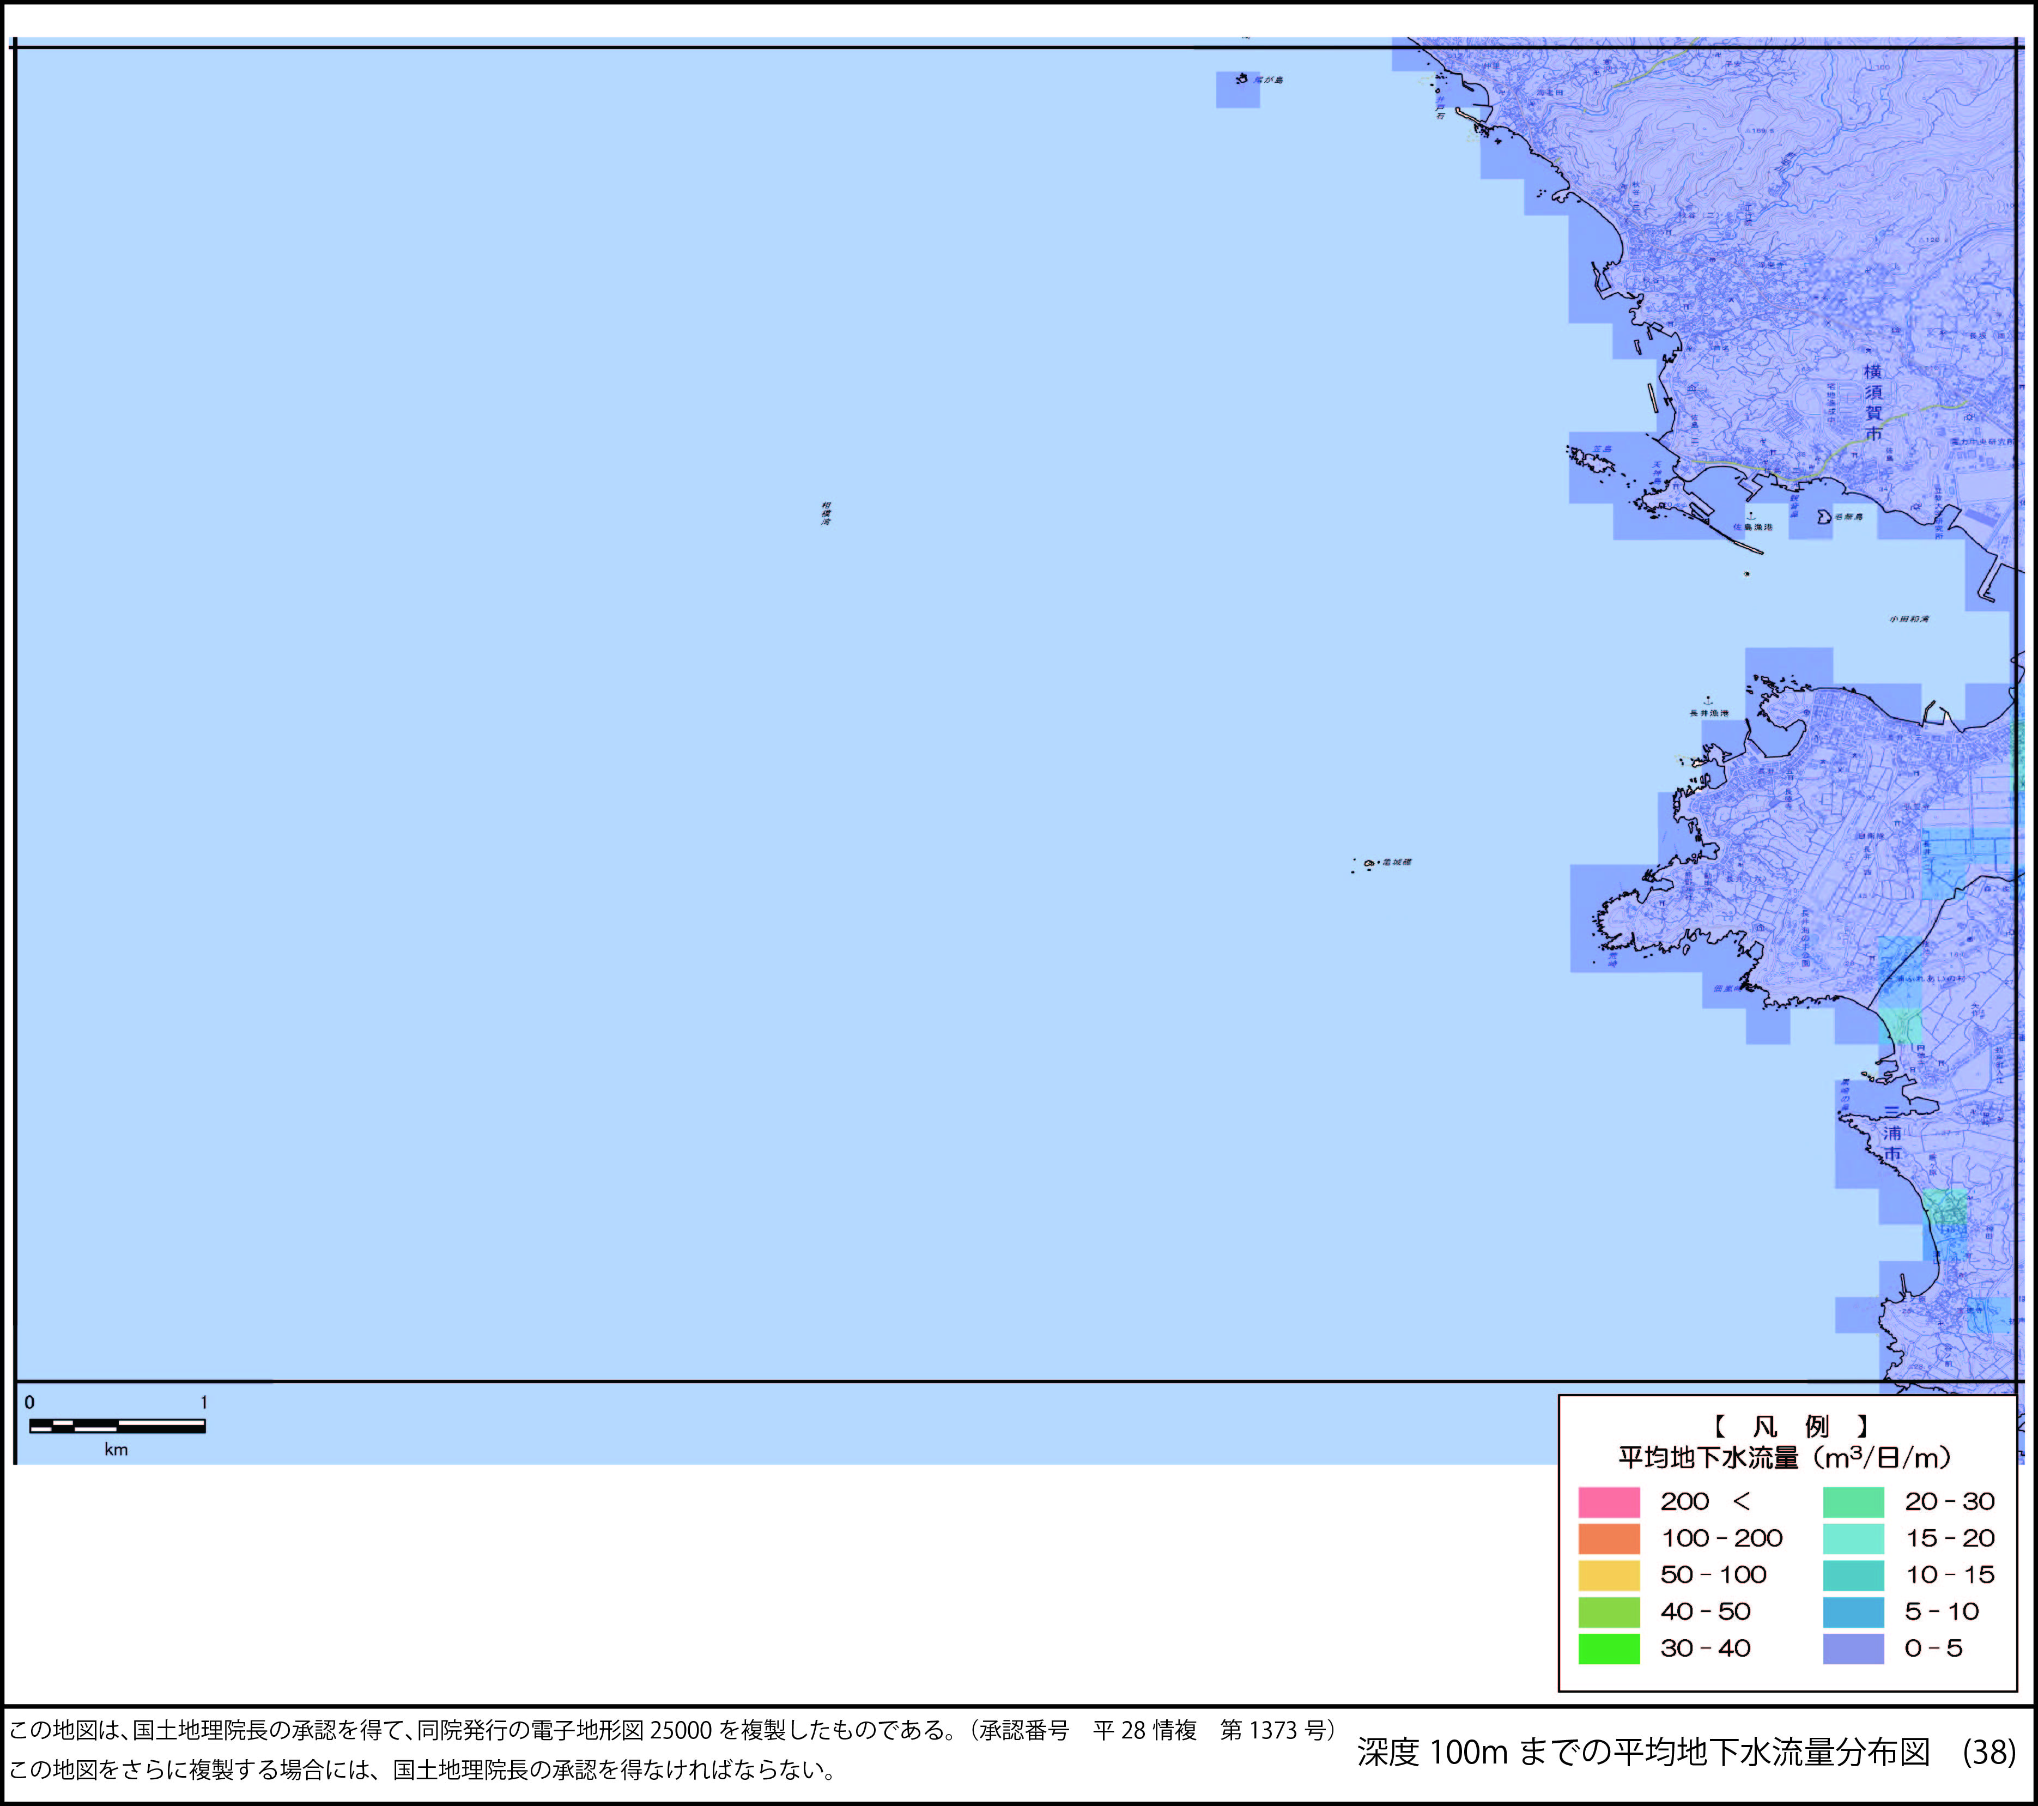Viewport: 2038px width, 1806px height.
Task: Click the pink '200 <' legend swatch
Action: (x=1608, y=1502)
